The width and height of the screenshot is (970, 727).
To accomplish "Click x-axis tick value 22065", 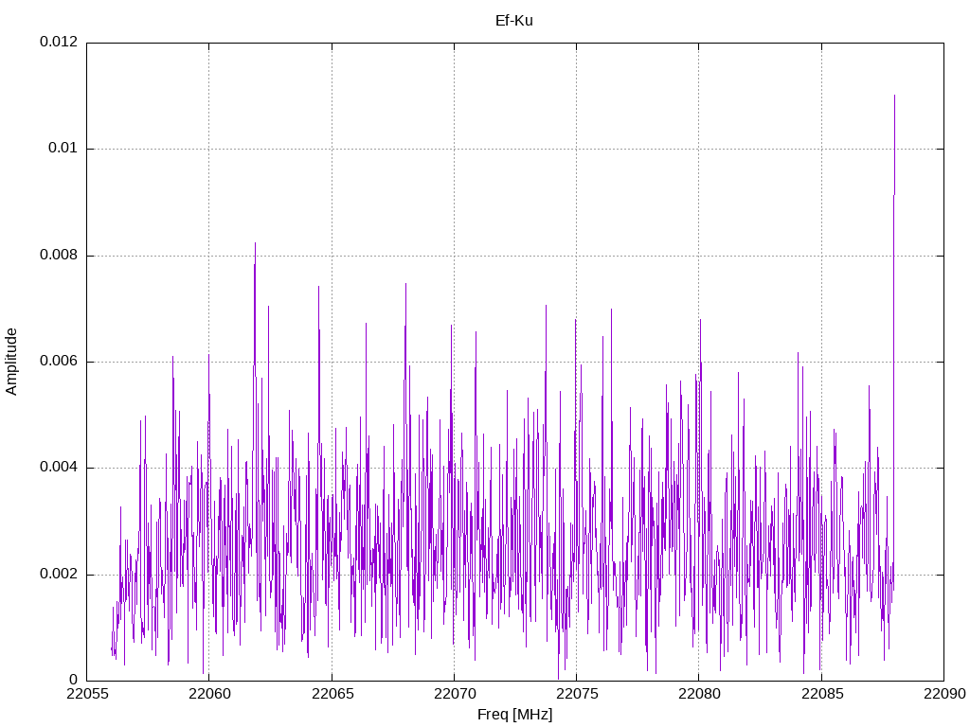I will tap(332, 694).
